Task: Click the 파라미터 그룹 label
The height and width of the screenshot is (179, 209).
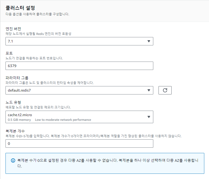Action: (17, 78)
